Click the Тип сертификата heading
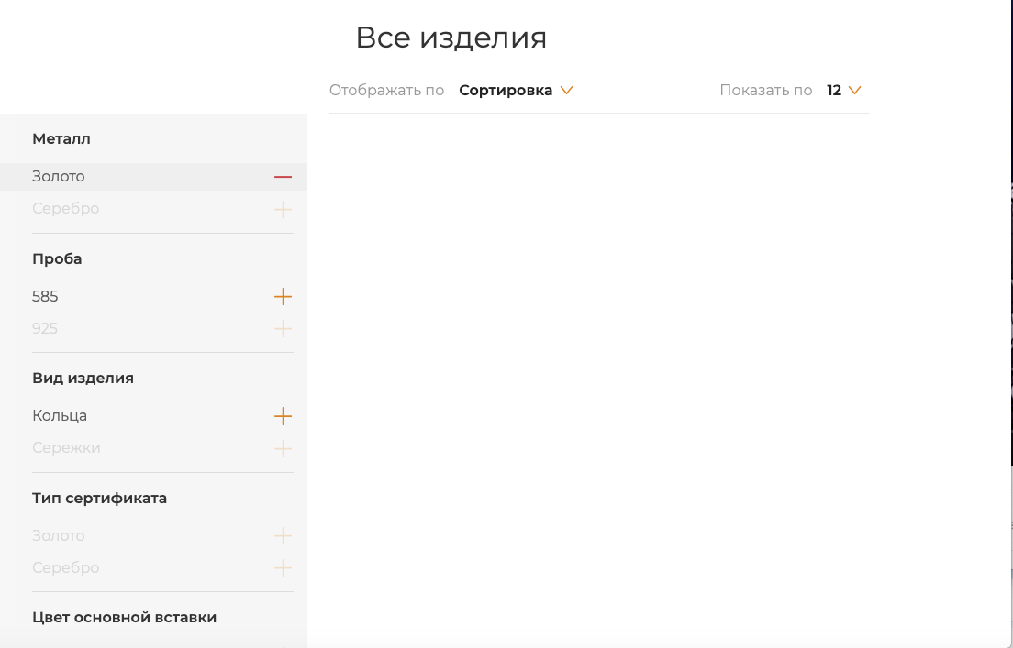This screenshot has height=648, width=1013. click(x=99, y=499)
